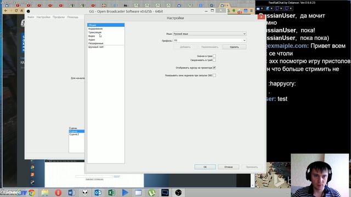
Task: Click the Применить button
Action: coord(252,167)
